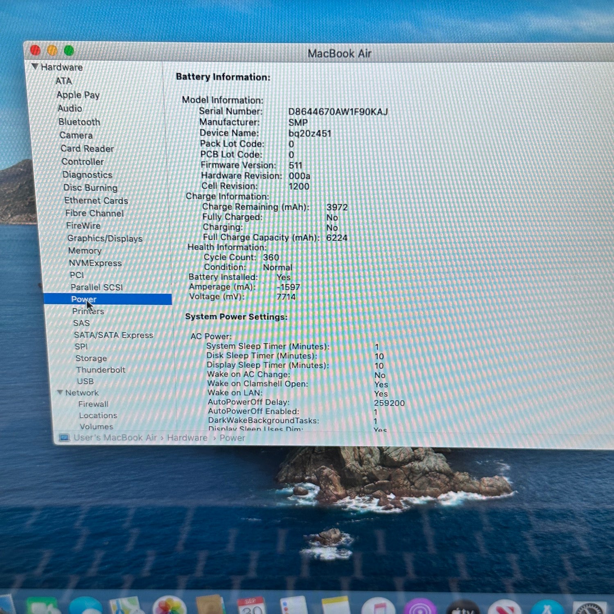Click the green zoom window button
This screenshot has height=614, width=614.
pos(69,51)
